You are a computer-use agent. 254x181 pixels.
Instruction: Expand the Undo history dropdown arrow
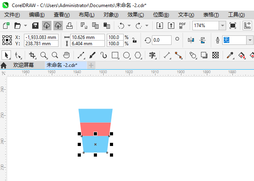129,26
